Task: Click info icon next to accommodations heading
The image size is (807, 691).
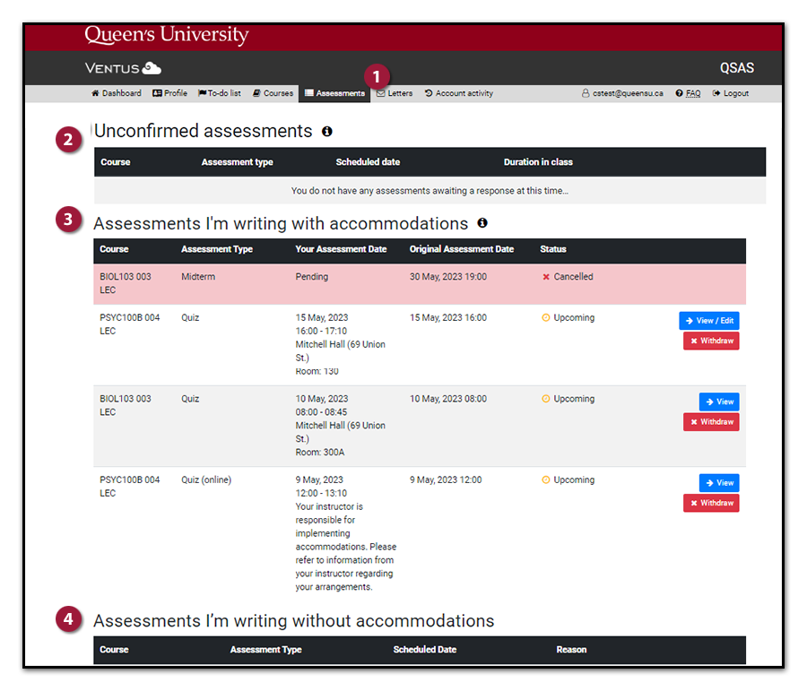Action: pos(482,223)
